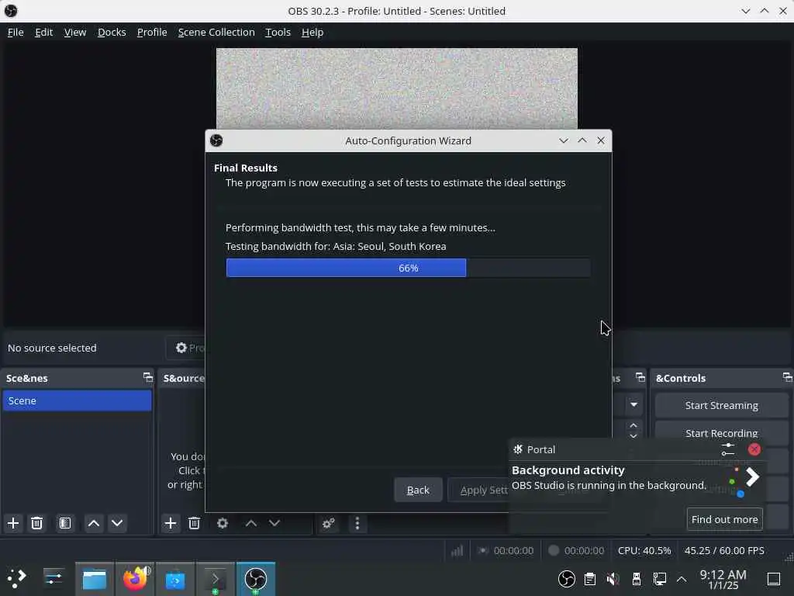The width and height of the screenshot is (794, 596).
Task: Remove selected scene with Scenes dock trash icon
Action: pyautogui.click(x=37, y=523)
